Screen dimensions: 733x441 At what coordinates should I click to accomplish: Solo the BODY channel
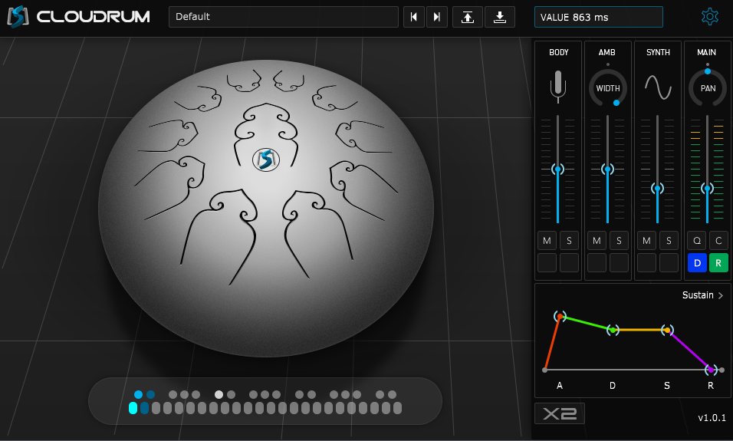click(569, 240)
